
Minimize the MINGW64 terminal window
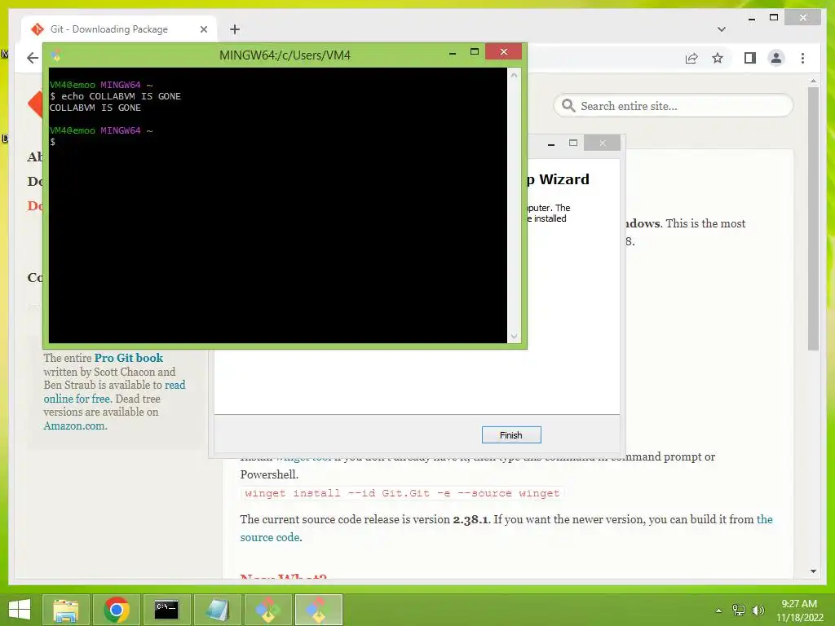coord(453,52)
